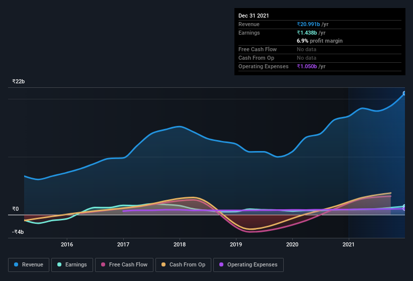Click the Dec 31 2021 tooltip date
Screen dimensions: 413x281
254,16
